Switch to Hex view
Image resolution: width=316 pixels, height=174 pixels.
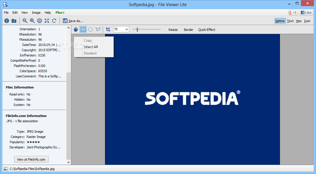pyautogui.click(x=299, y=21)
